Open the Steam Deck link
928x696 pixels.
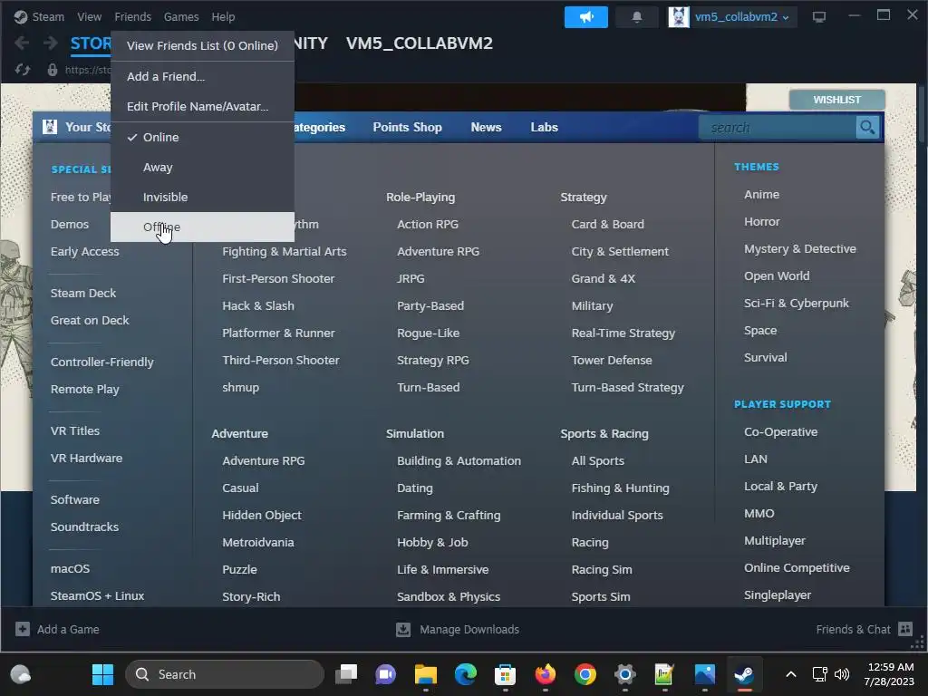tap(82, 293)
